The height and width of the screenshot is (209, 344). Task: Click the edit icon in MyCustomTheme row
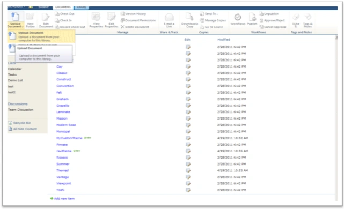[x=188, y=138]
